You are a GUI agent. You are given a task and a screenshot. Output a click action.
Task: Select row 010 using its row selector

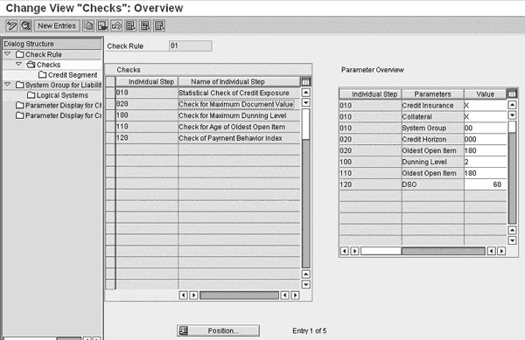[110, 93]
